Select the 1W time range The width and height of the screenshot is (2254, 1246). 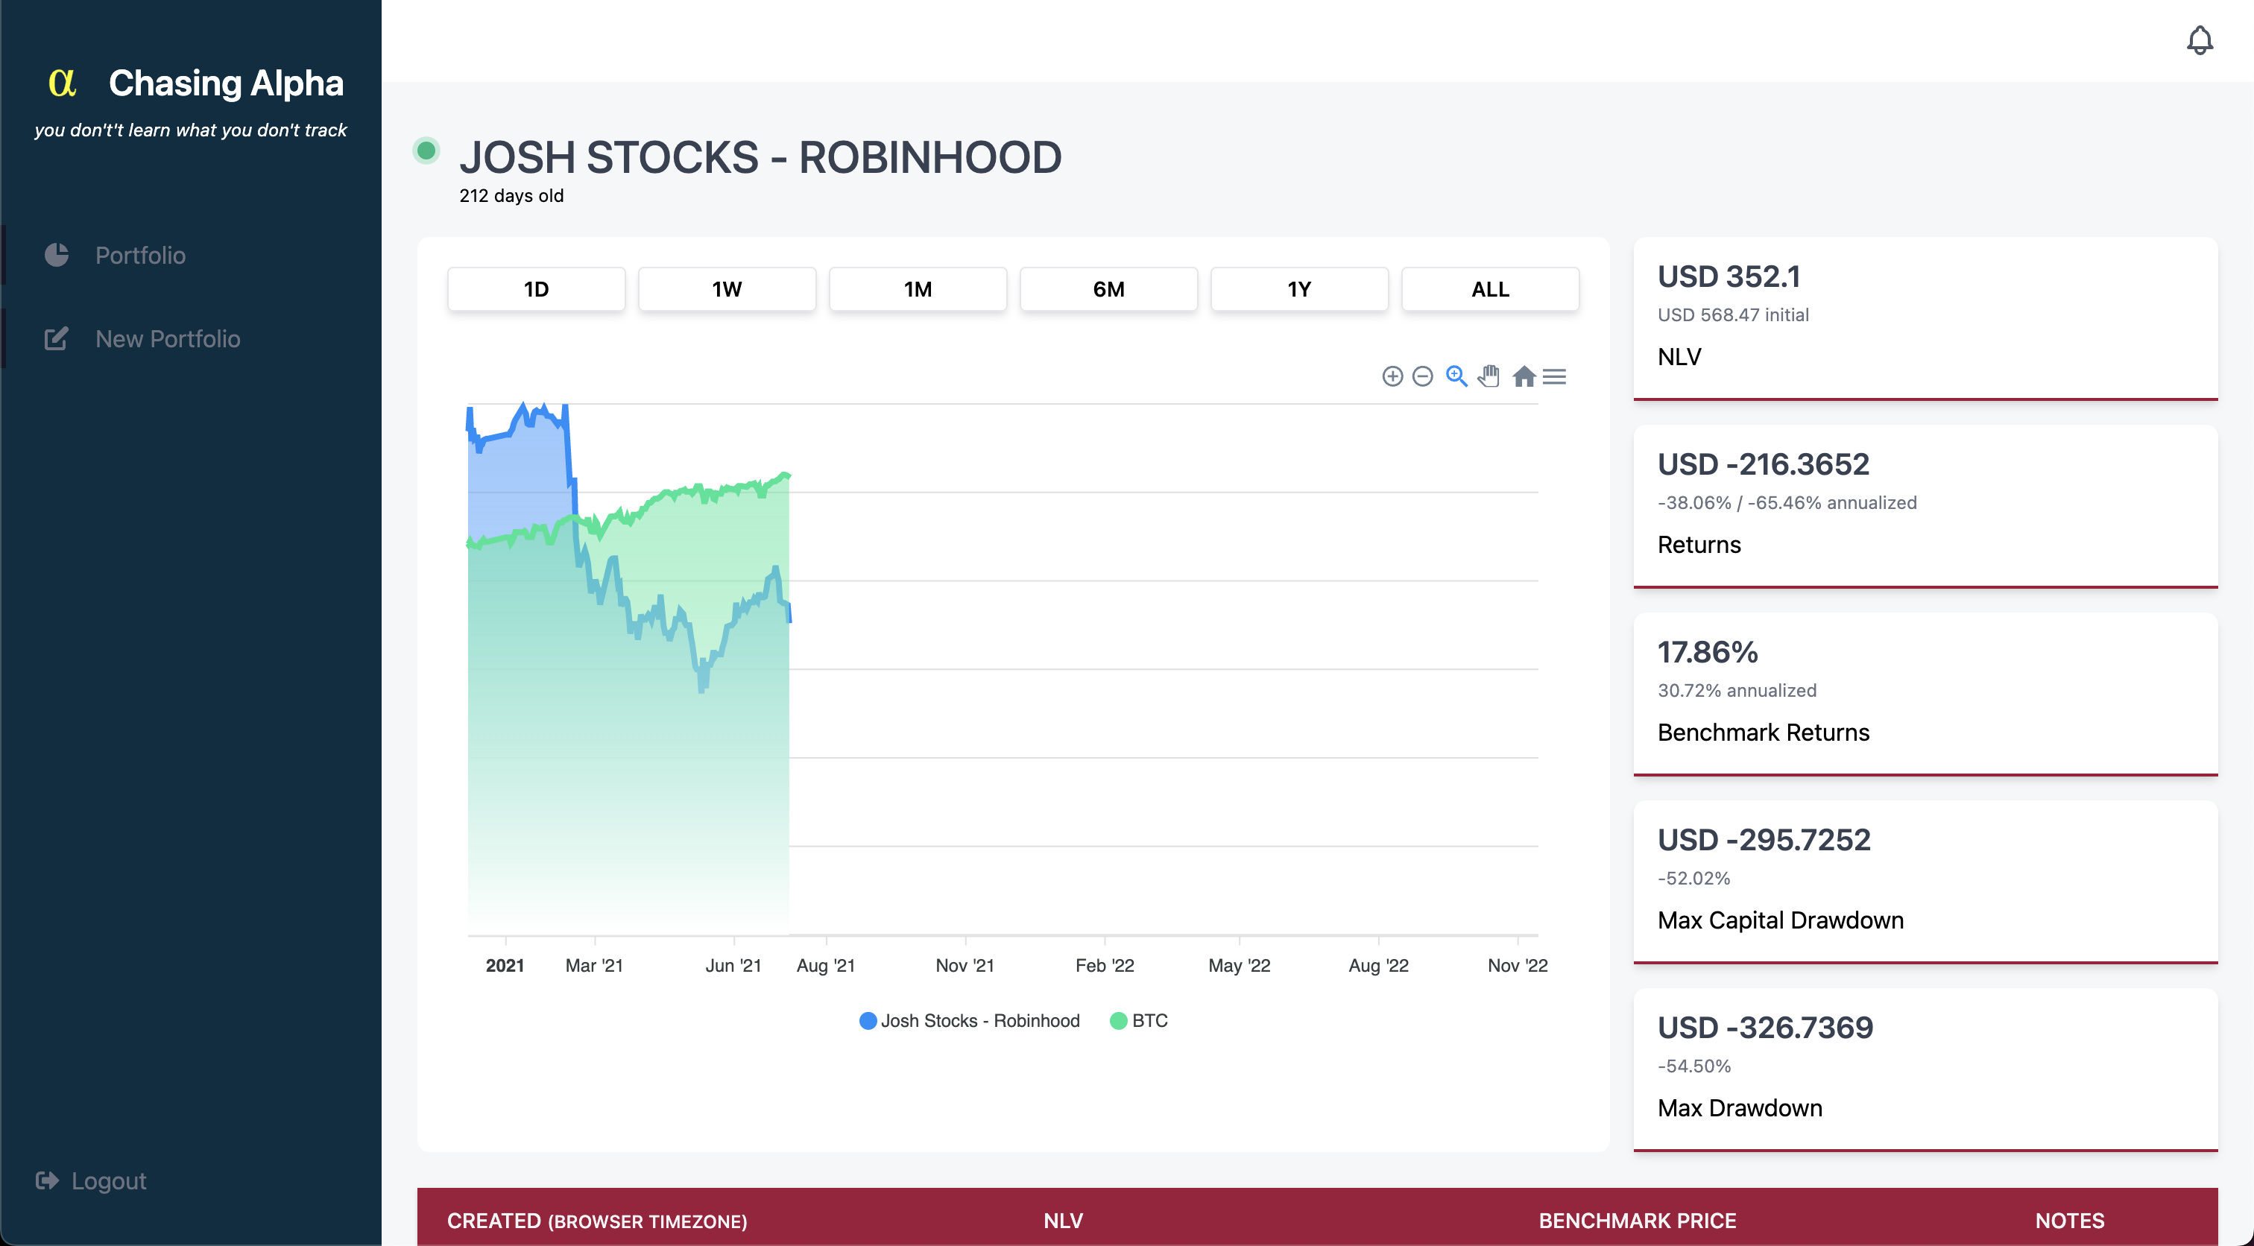point(727,288)
